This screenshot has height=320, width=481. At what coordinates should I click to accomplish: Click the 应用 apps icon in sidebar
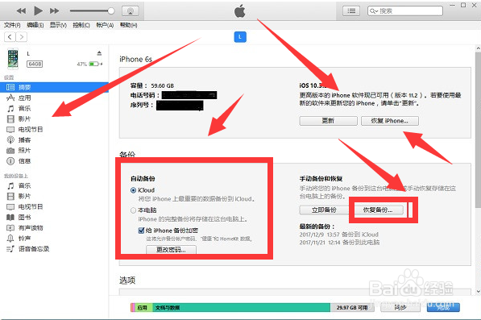(x=10, y=98)
